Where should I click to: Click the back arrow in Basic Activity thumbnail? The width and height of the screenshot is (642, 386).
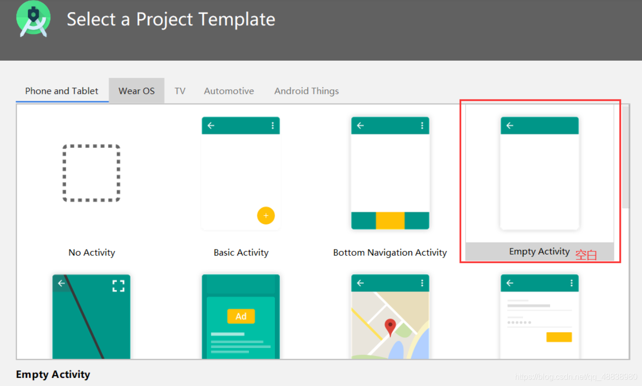coord(211,125)
